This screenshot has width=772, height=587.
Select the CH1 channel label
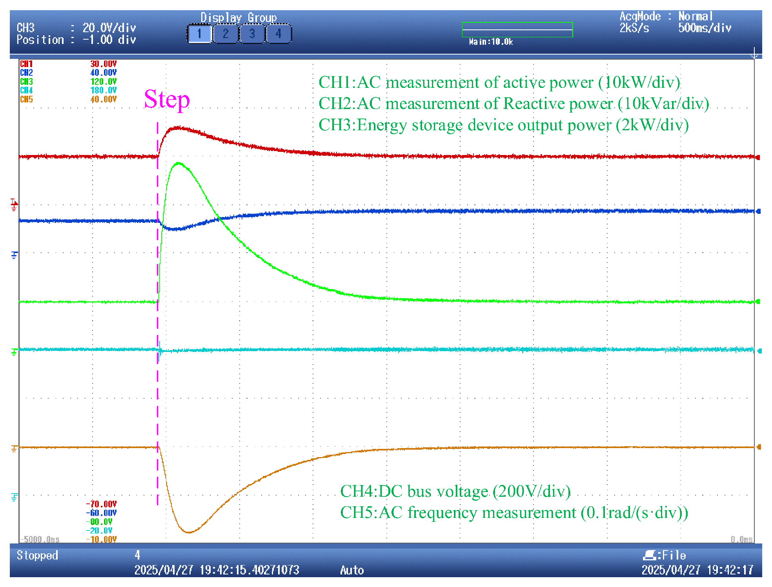(x=26, y=64)
